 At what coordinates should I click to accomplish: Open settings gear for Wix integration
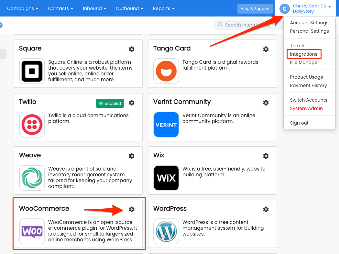tap(266, 156)
